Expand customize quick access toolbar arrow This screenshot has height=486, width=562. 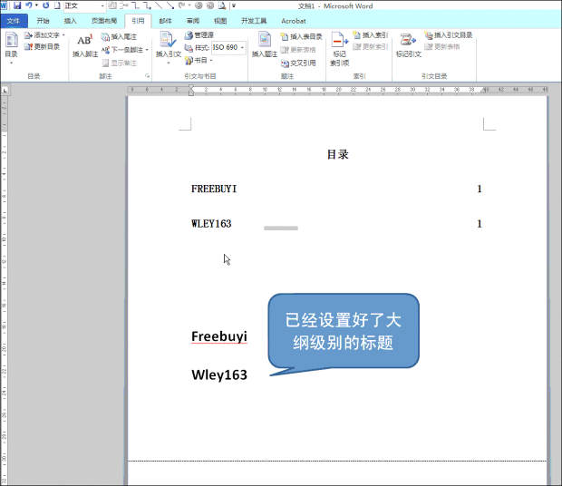(x=234, y=5)
